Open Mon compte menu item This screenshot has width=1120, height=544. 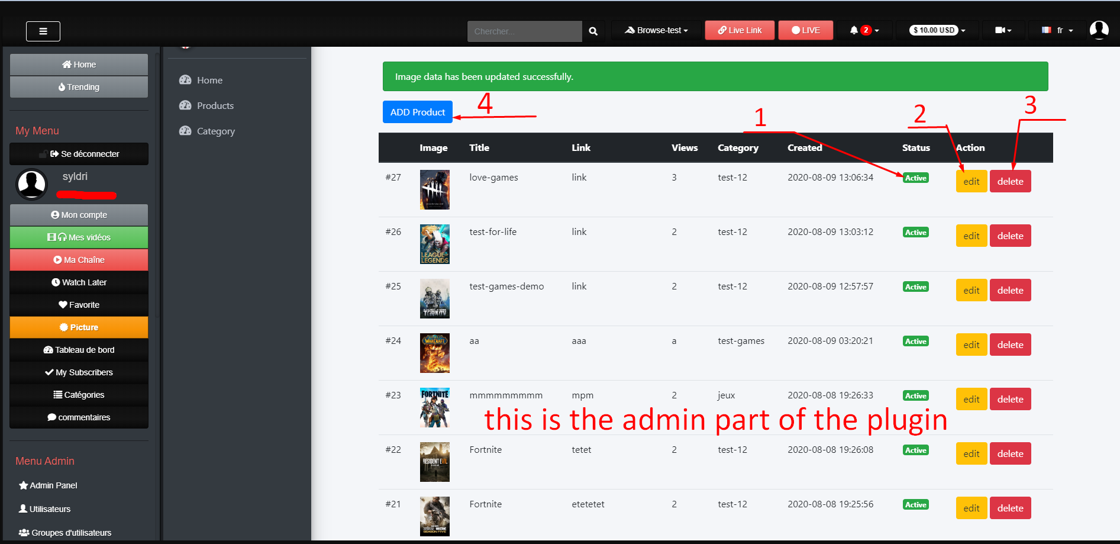[x=79, y=215]
